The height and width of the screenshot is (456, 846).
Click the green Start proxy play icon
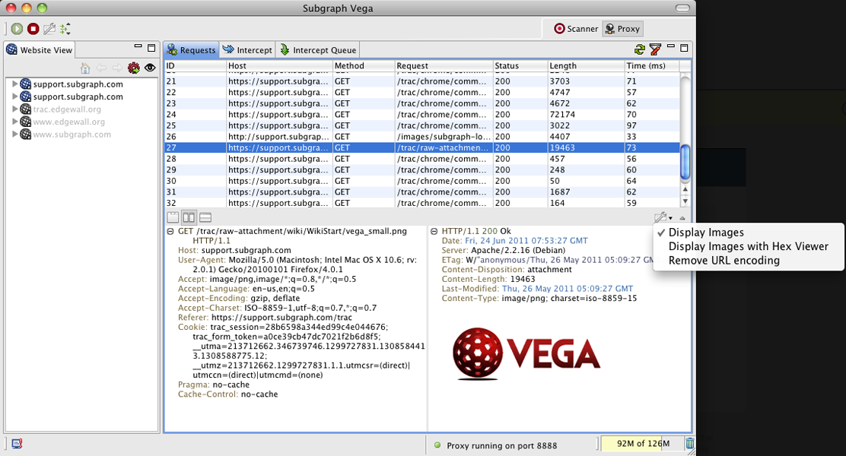point(17,29)
